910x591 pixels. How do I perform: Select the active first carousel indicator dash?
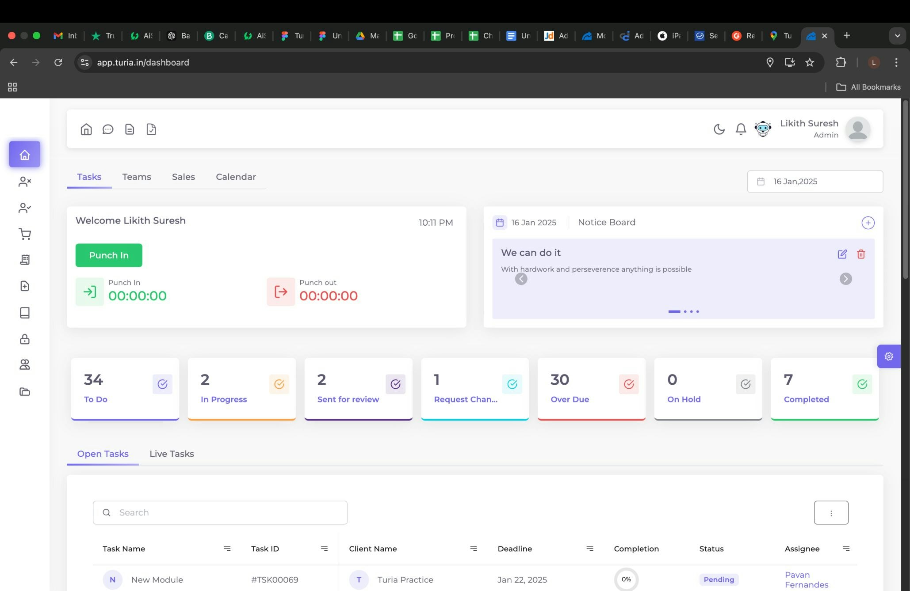[x=674, y=311]
